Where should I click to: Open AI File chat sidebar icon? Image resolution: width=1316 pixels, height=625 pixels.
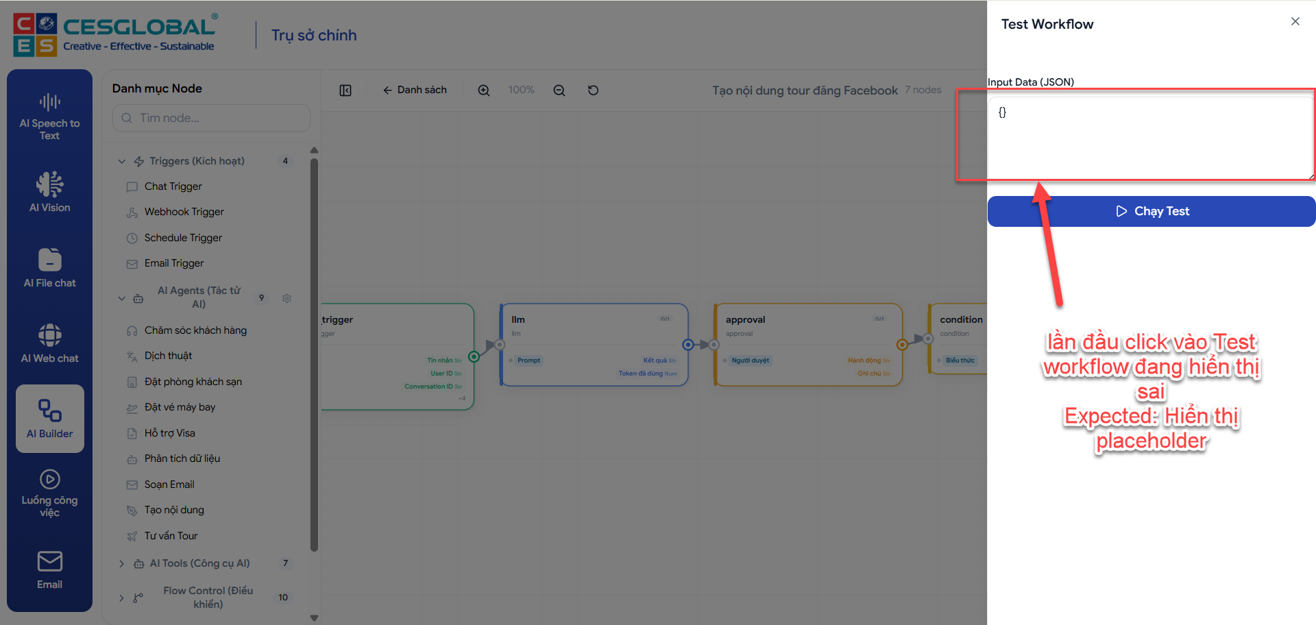[x=49, y=267]
